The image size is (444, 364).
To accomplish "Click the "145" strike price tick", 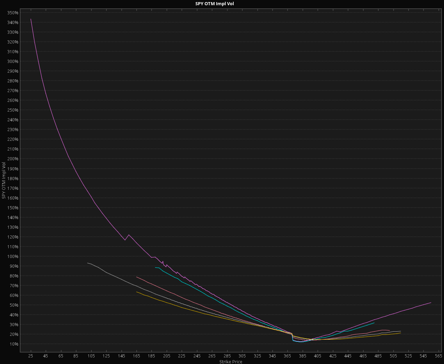I will 121,356.
